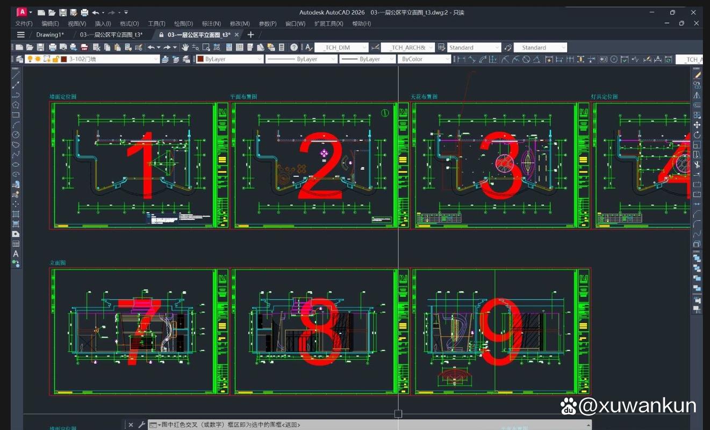Toggle the lock icon for layer 3-102门墙
The width and height of the screenshot is (710, 430).
pyautogui.click(x=55, y=59)
